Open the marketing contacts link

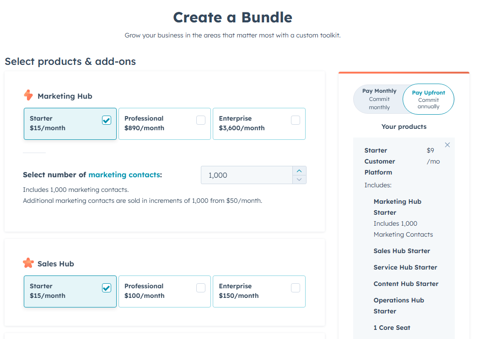124,175
